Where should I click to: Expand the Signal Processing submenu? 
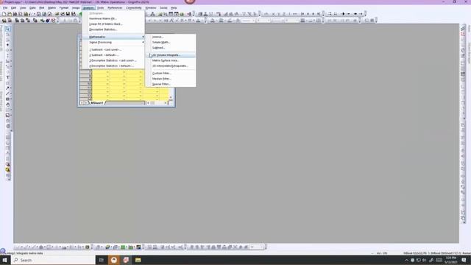[113, 43]
